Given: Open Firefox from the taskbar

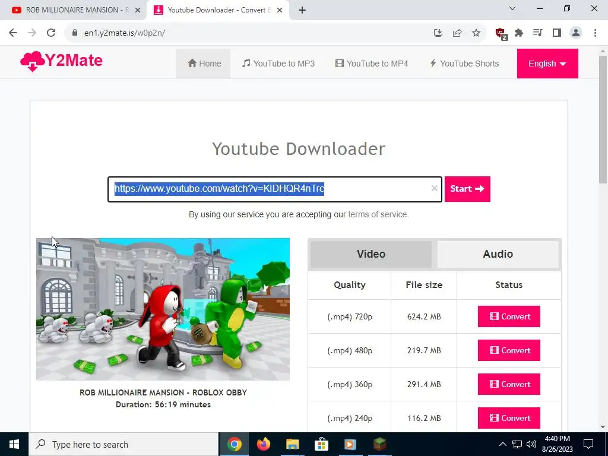Looking at the screenshot, I should (263, 444).
